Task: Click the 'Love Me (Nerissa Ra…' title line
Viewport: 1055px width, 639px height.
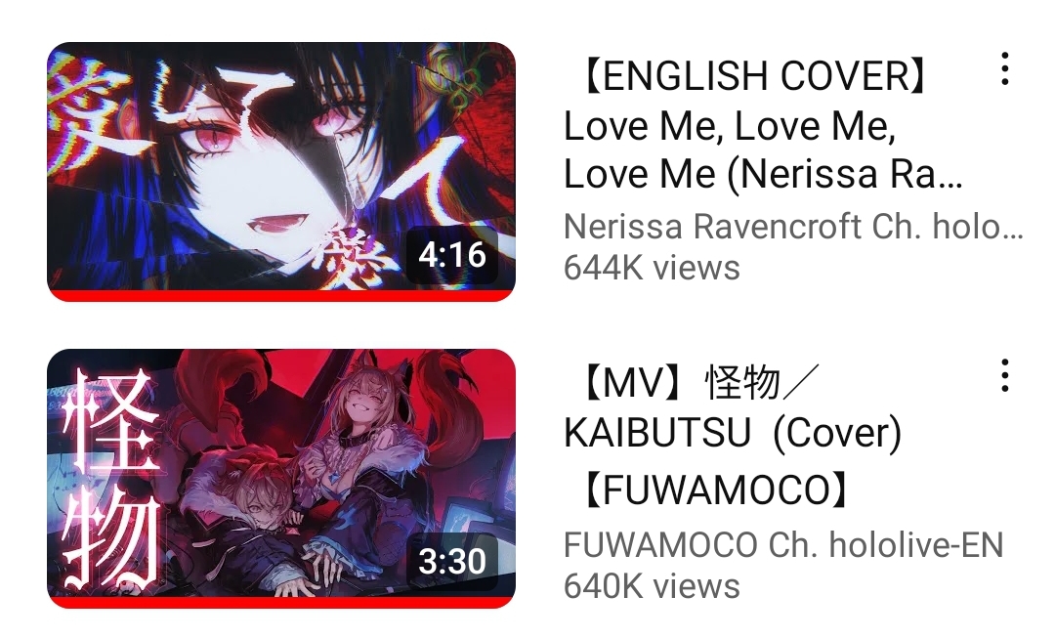Action: tap(764, 174)
